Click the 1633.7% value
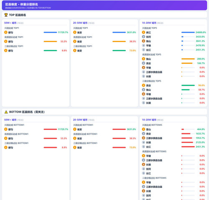The height and width of the screenshot is (200, 209). [200, 134]
